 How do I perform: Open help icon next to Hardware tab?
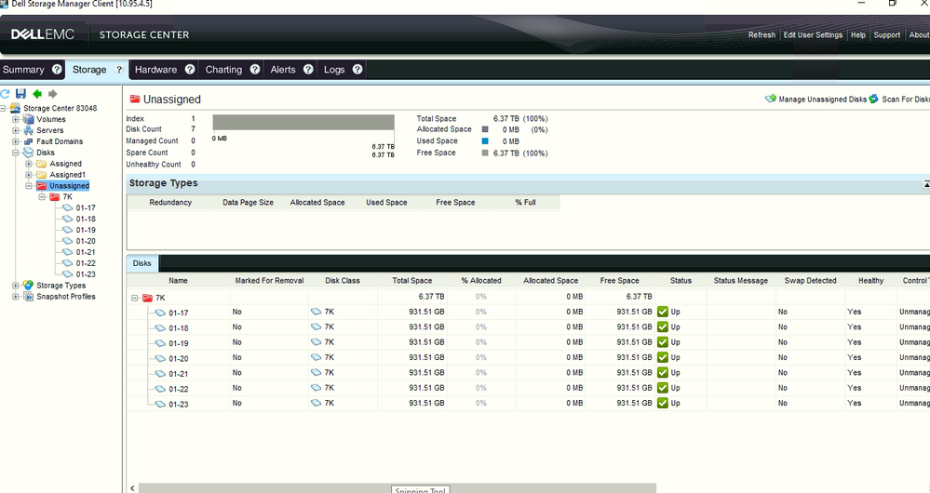[x=190, y=70]
